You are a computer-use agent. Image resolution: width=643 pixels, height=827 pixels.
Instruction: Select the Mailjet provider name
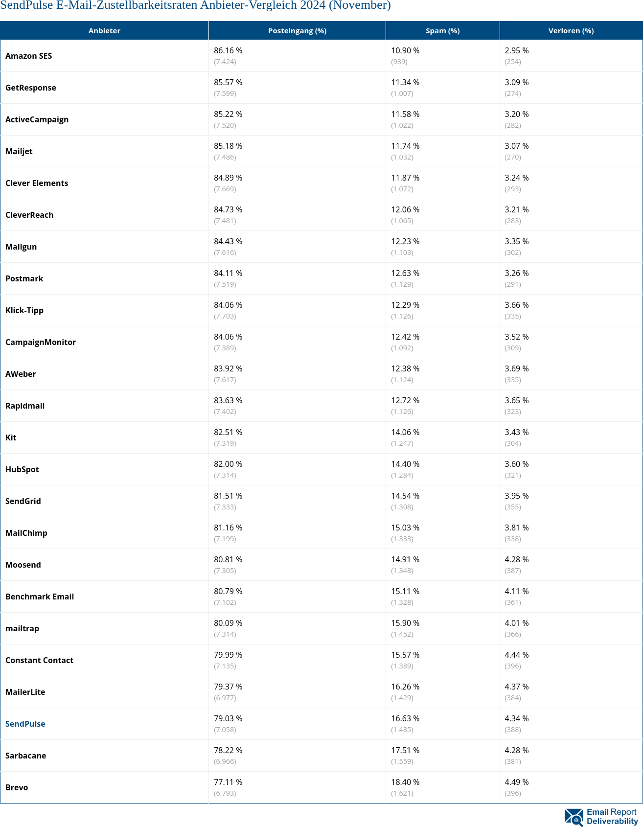point(19,151)
